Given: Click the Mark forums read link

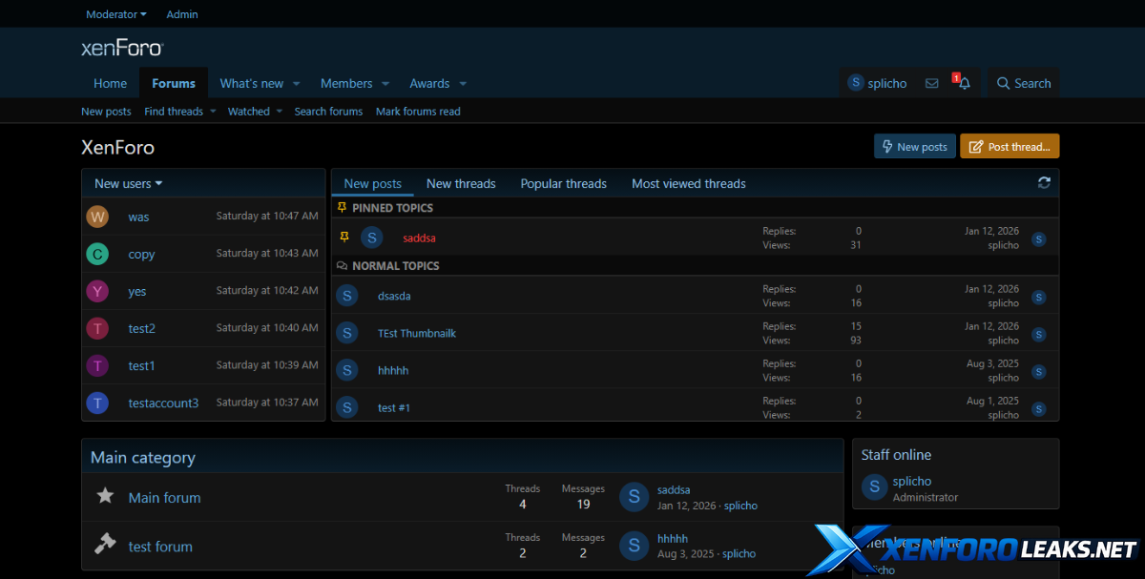Looking at the screenshot, I should pyautogui.click(x=418, y=112).
